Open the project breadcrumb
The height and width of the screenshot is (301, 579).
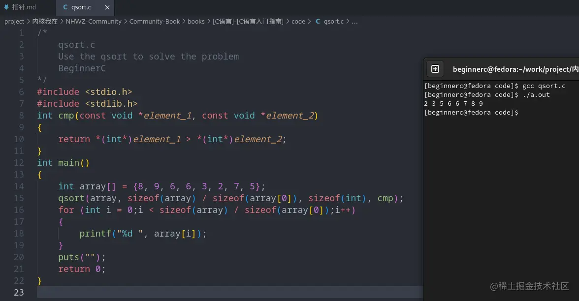[14, 22]
